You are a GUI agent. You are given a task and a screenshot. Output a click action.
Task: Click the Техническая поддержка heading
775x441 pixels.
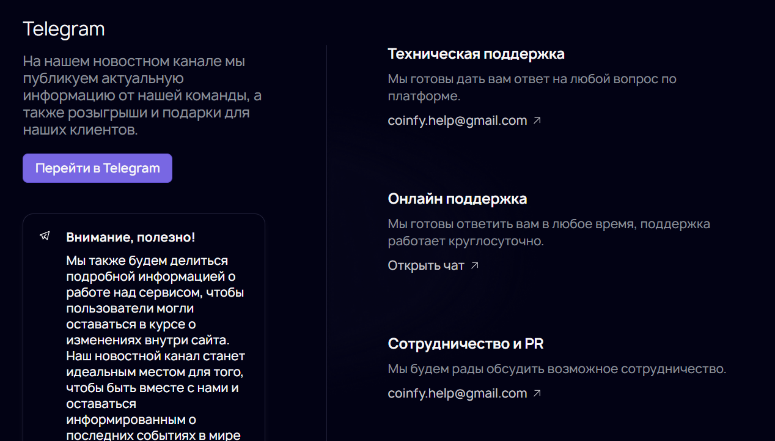[476, 54]
